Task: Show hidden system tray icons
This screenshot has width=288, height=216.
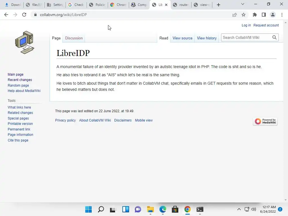Action: pyautogui.click(x=239, y=209)
